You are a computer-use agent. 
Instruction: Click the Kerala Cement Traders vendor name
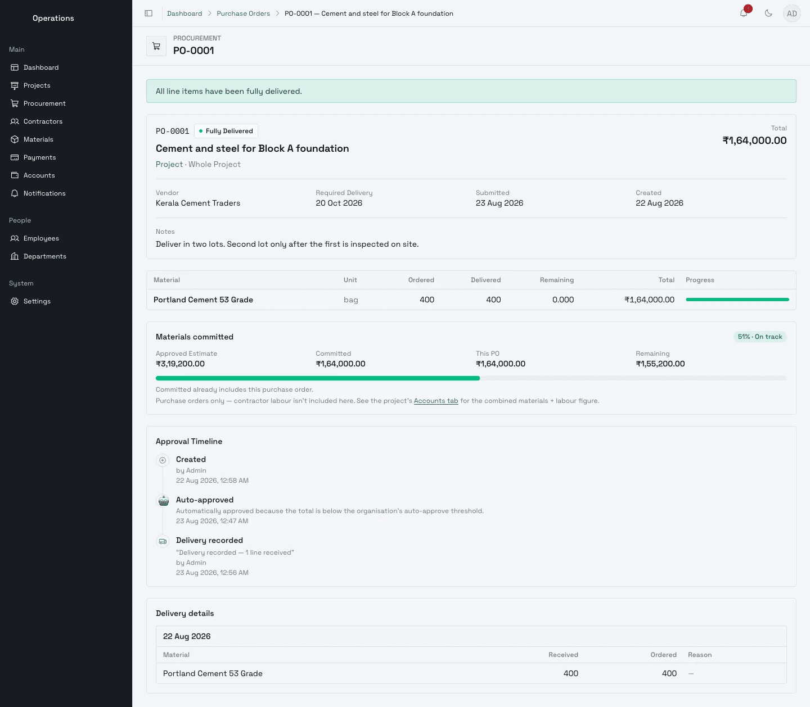click(198, 203)
